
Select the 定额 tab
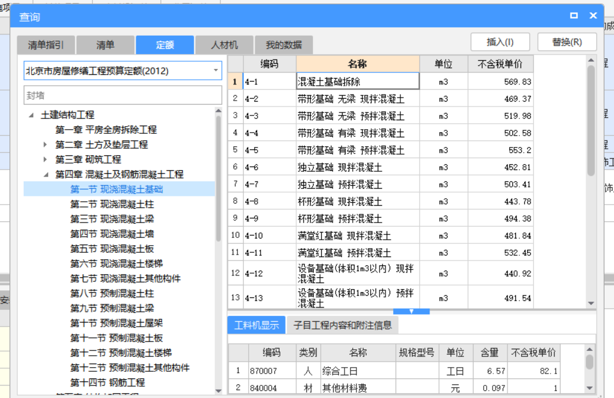(x=165, y=45)
